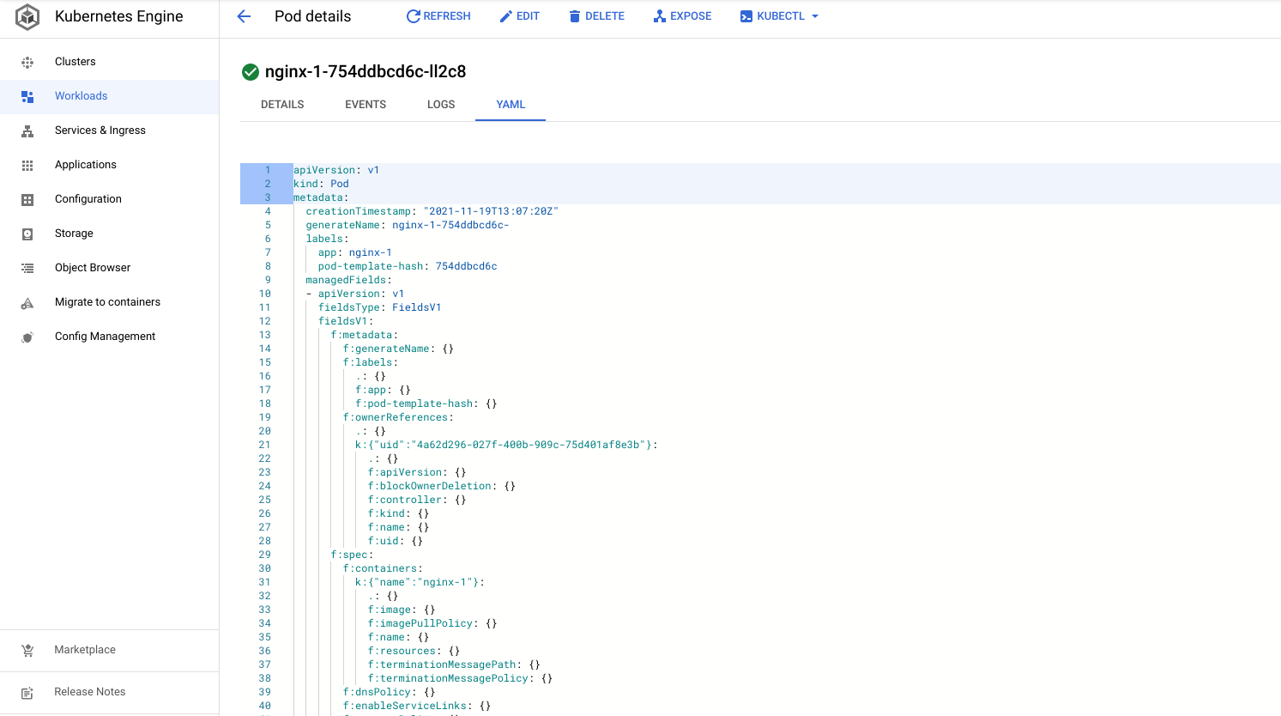Click the Workloads sidebar icon

[27, 96]
